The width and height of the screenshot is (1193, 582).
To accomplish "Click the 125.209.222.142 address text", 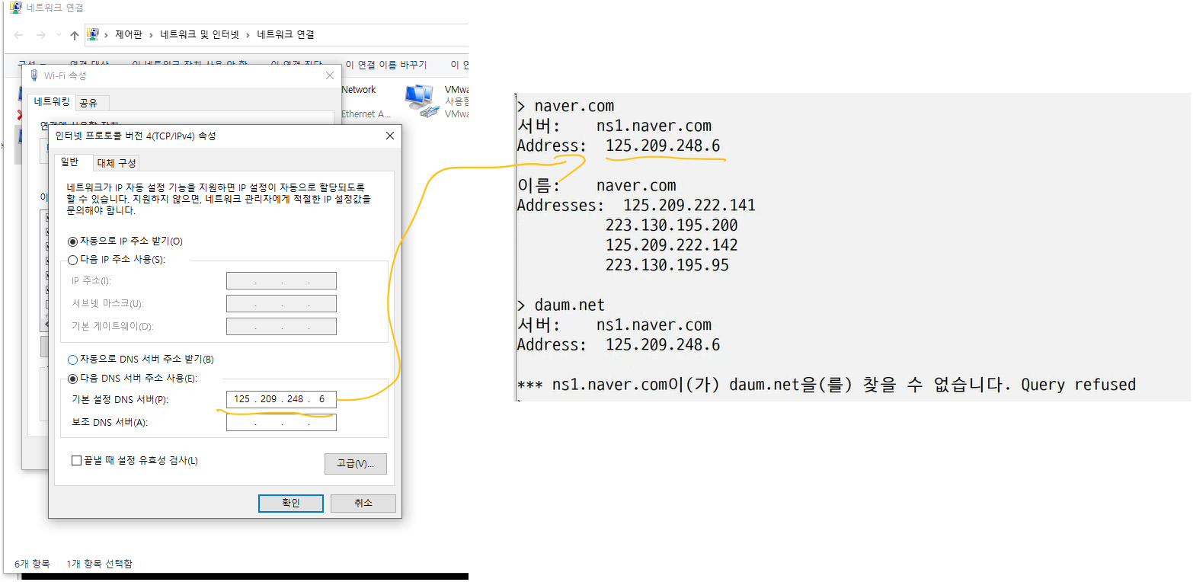I will (672, 245).
